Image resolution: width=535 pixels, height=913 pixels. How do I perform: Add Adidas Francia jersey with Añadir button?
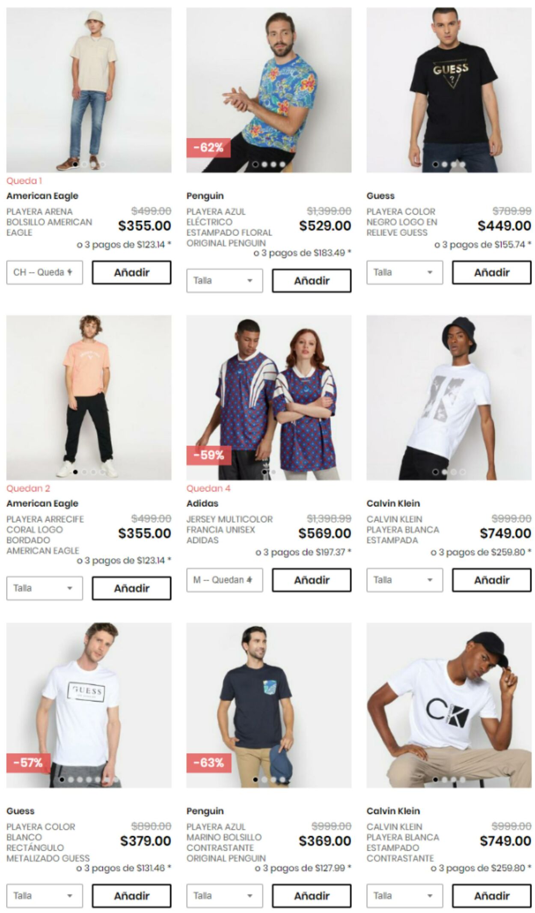pos(312,580)
